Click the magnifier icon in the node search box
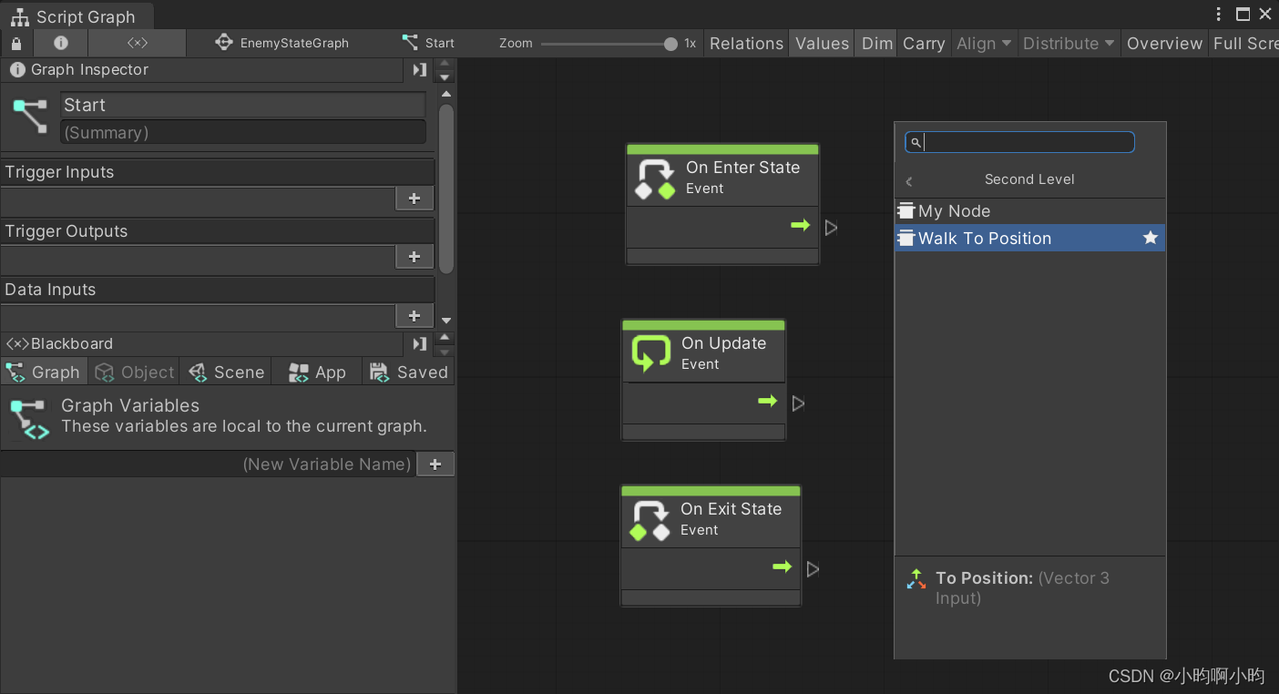The width and height of the screenshot is (1279, 694). [916, 142]
